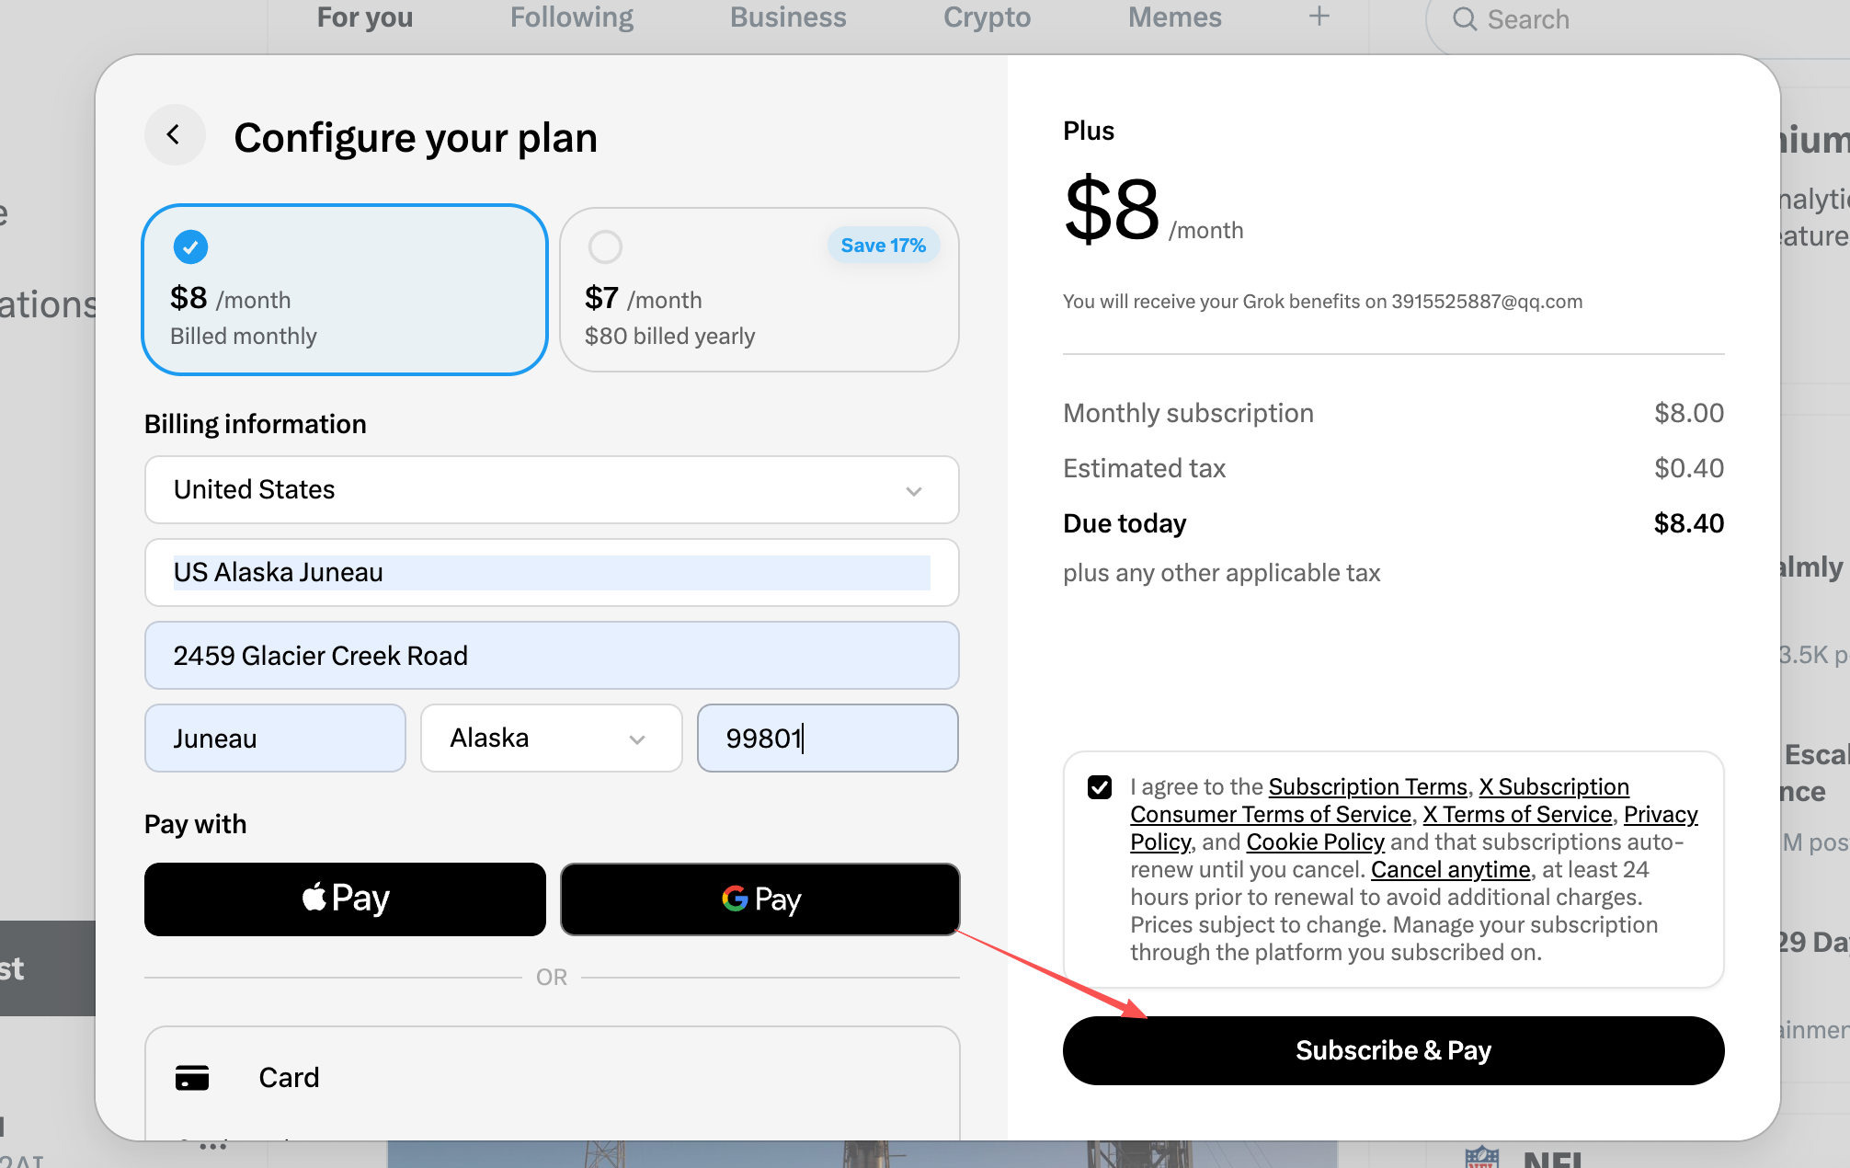Select the $7 yearly billing plan
The width and height of the screenshot is (1850, 1168).
click(759, 290)
